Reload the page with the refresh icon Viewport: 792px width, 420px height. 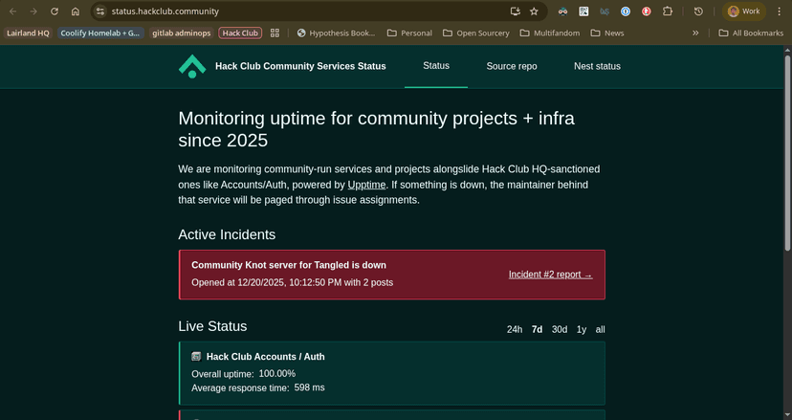(x=54, y=11)
